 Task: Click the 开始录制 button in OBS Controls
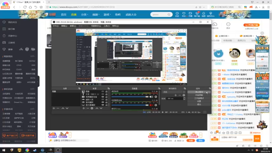(199, 95)
